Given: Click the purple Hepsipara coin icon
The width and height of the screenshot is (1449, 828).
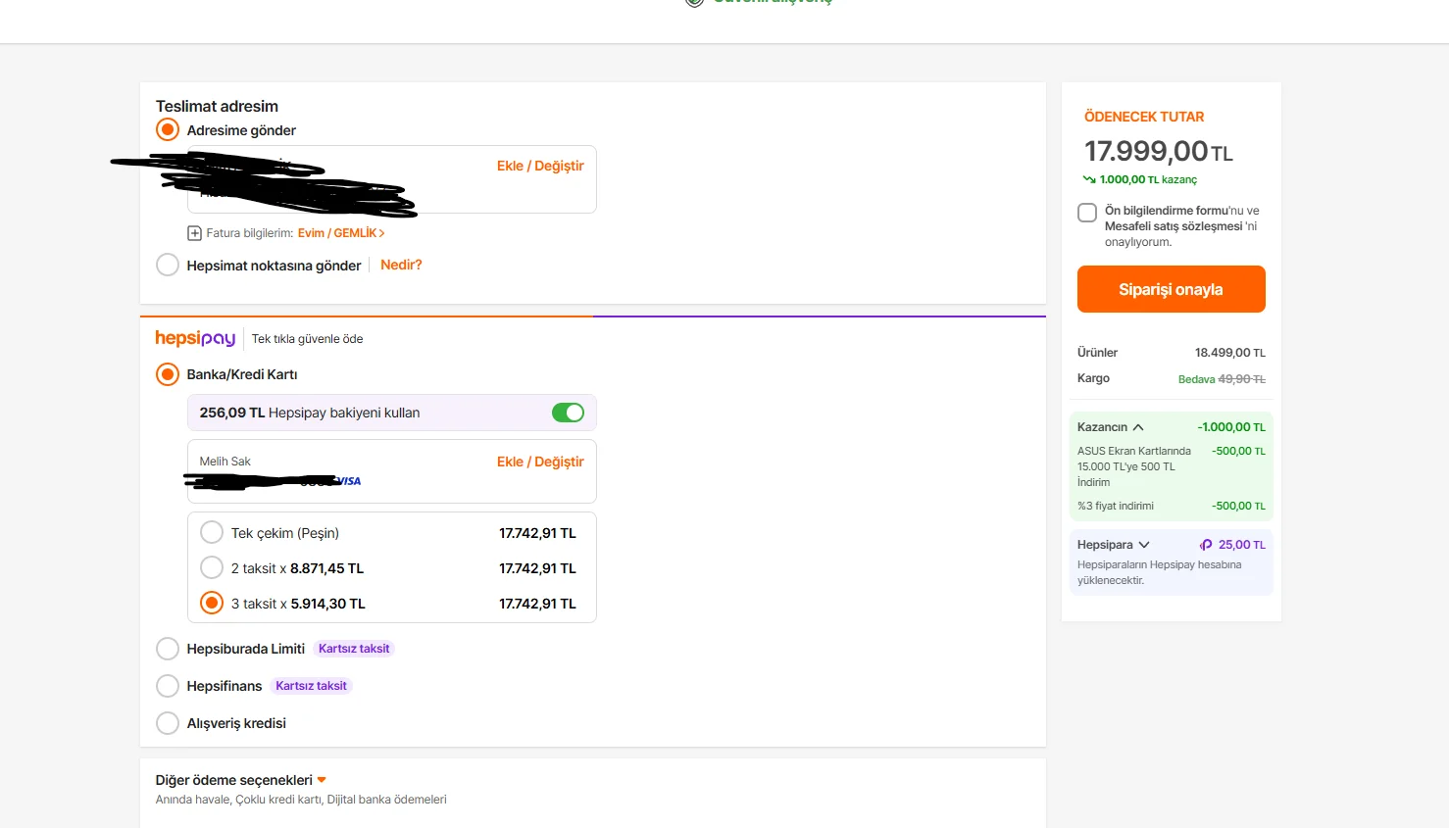Looking at the screenshot, I should pos(1206,545).
